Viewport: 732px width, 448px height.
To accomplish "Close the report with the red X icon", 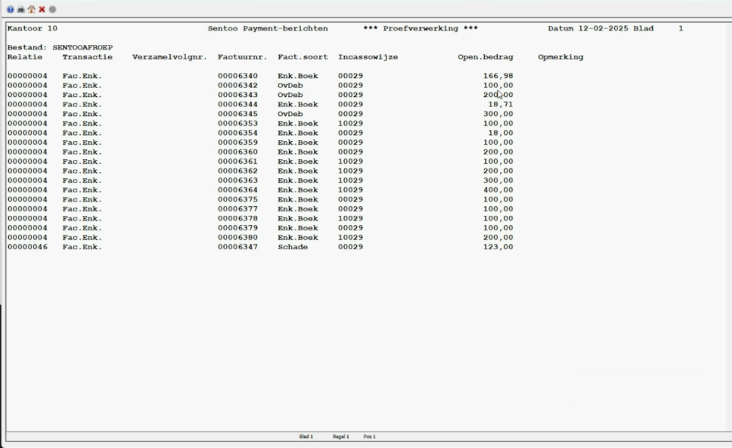I will [x=42, y=9].
